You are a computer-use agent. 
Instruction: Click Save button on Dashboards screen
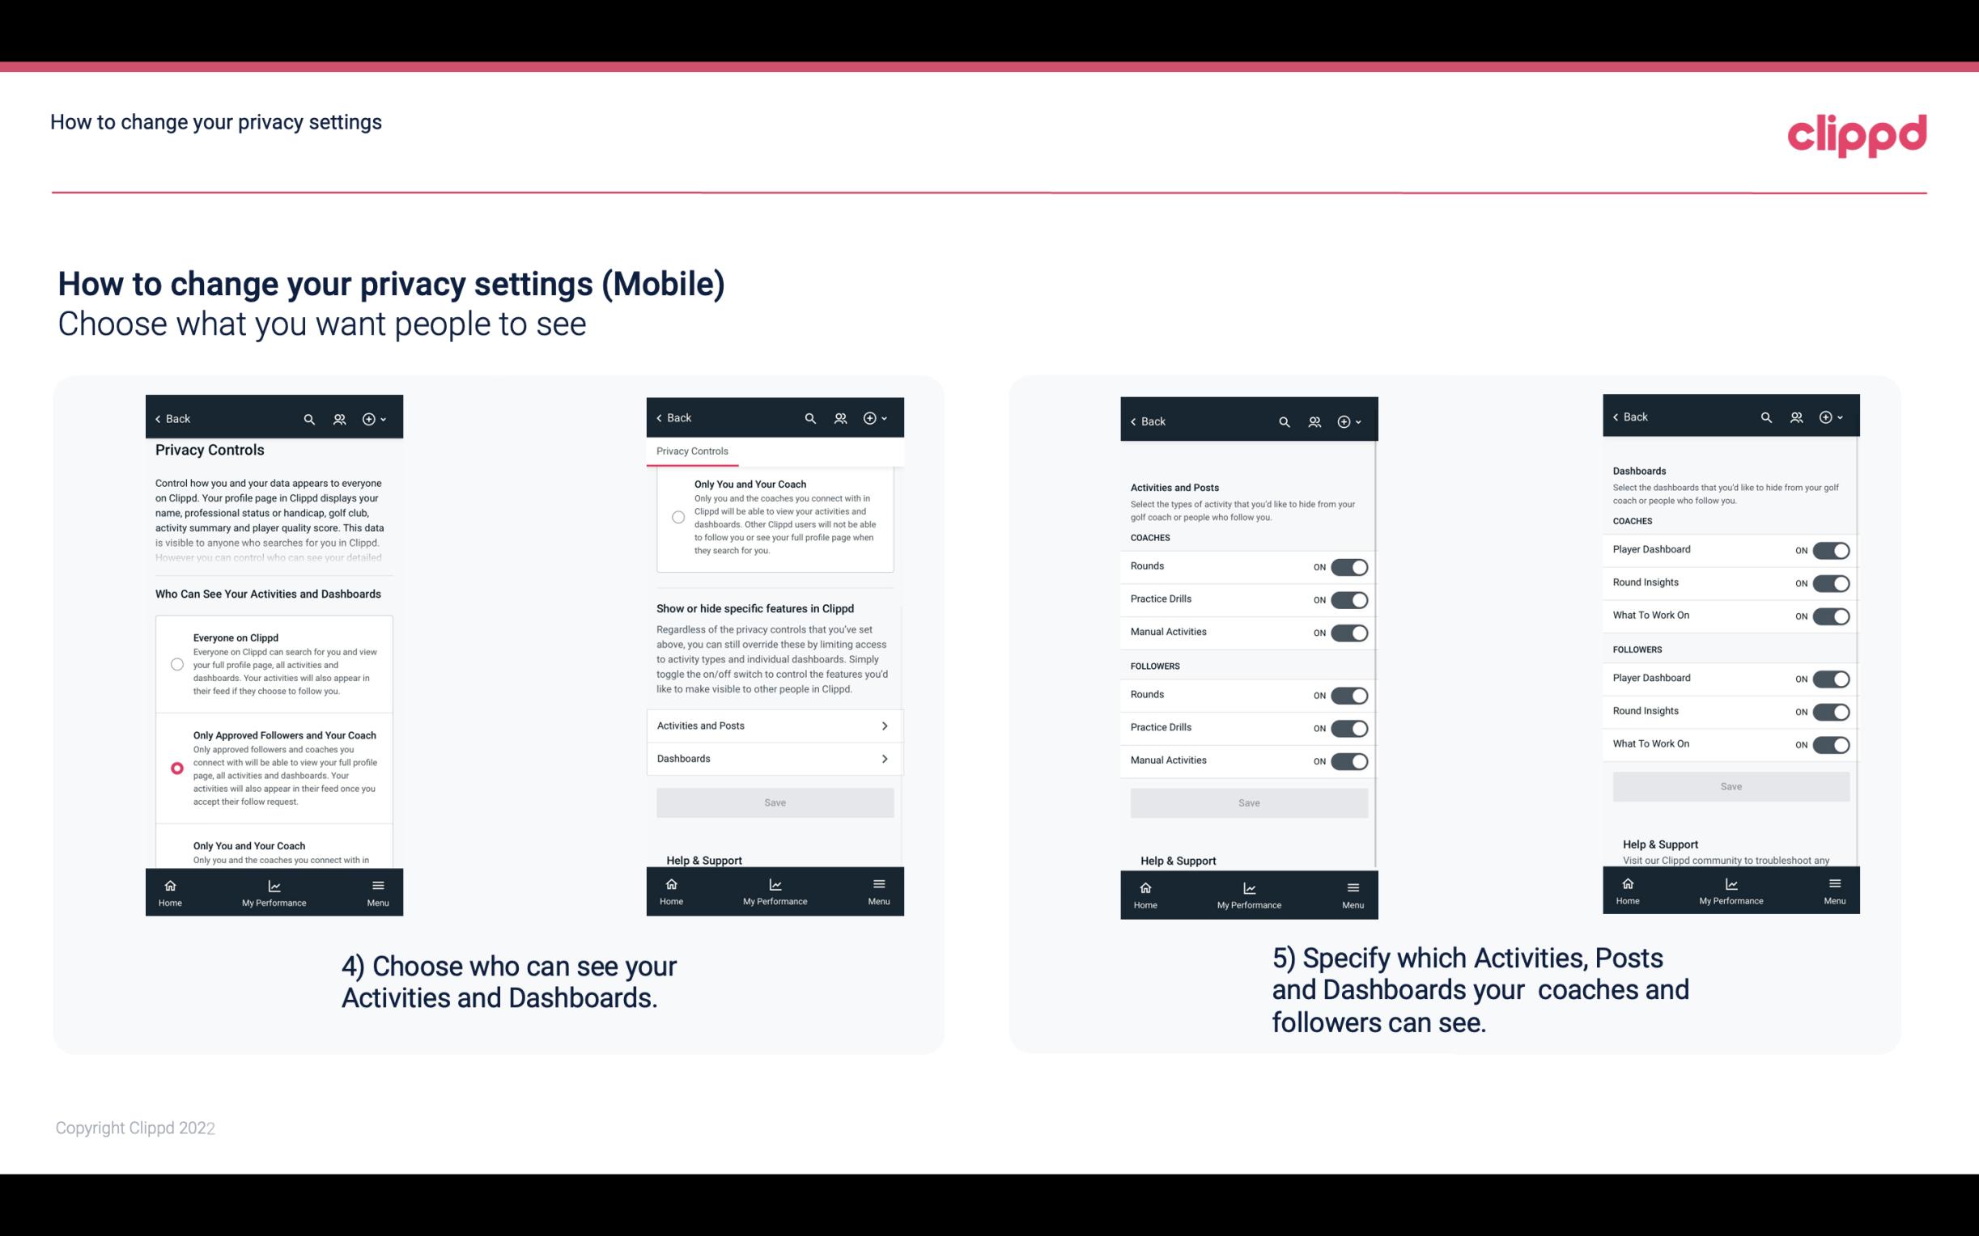pos(1731,785)
